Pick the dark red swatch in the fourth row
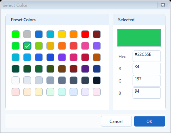Screen dimensions: 171x133 pos(74,69)
